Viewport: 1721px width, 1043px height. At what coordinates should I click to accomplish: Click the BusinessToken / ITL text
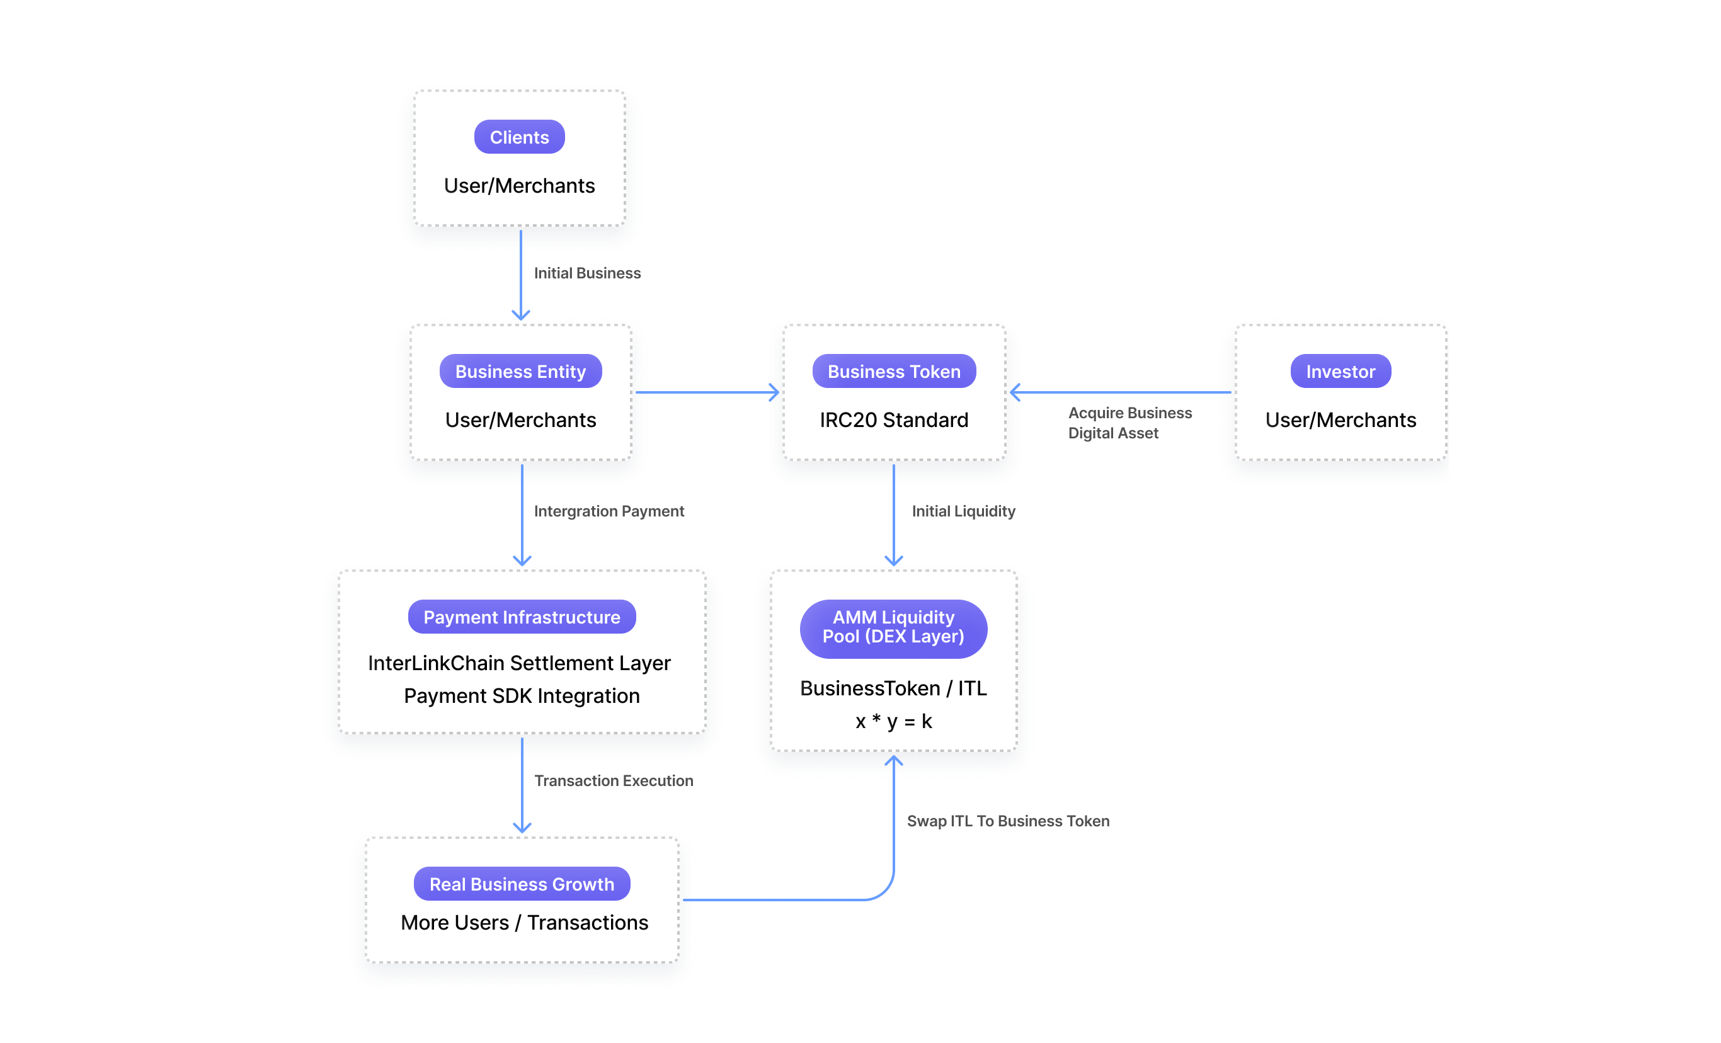tap(893, 688)
